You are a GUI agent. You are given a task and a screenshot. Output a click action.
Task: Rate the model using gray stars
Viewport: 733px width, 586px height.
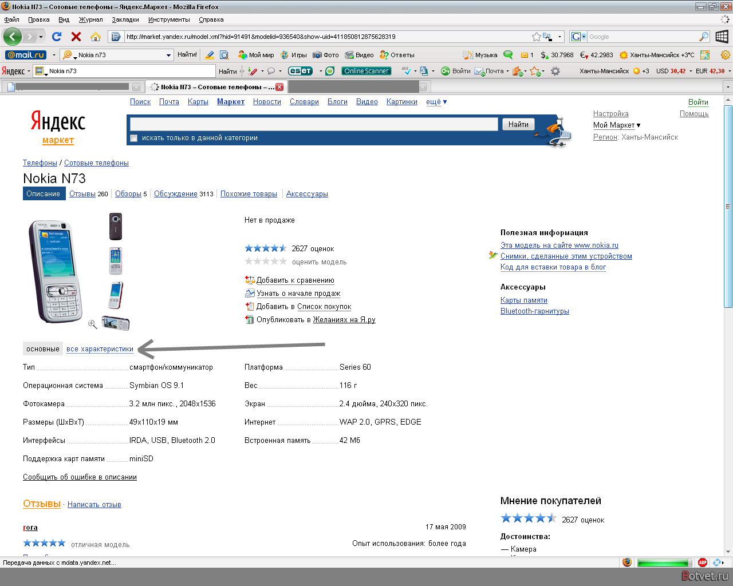click(266, 262)
